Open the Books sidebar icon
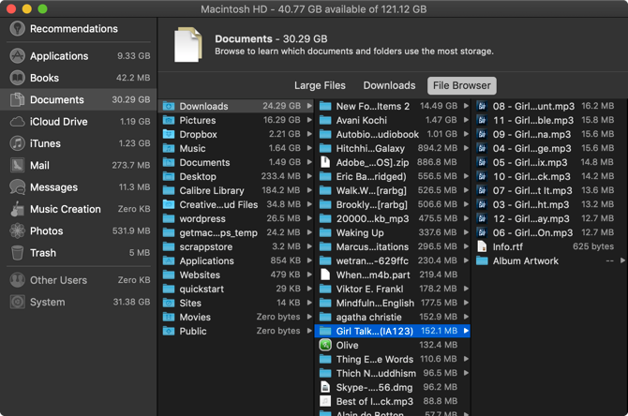This screenshot has height=416, width=628. pyautogui.click(x=17, y=78)
